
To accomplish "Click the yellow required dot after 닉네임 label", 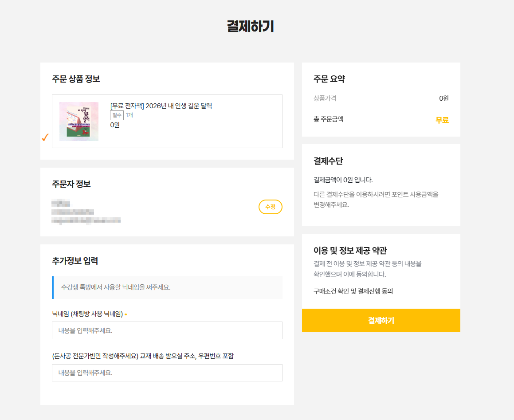I will [x=126, y=314].
